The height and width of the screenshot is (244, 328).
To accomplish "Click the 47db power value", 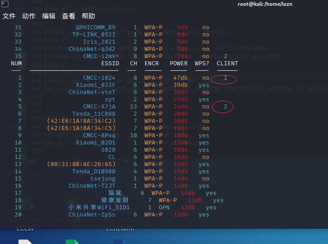I will point(180,78).
